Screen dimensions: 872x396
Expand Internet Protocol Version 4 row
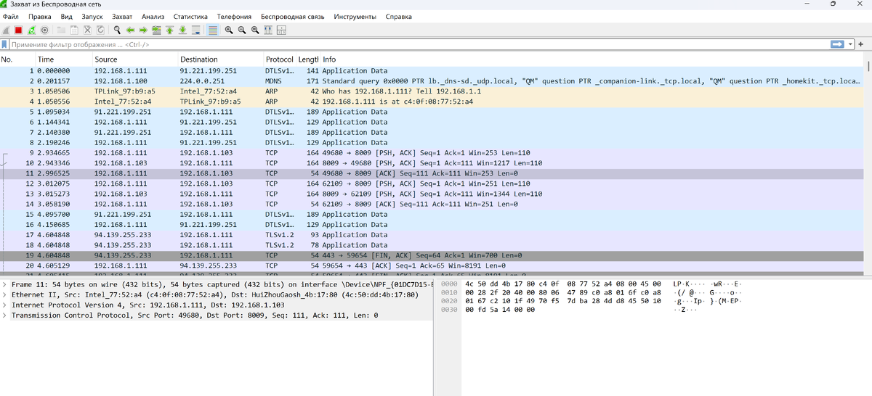[5, 305]
